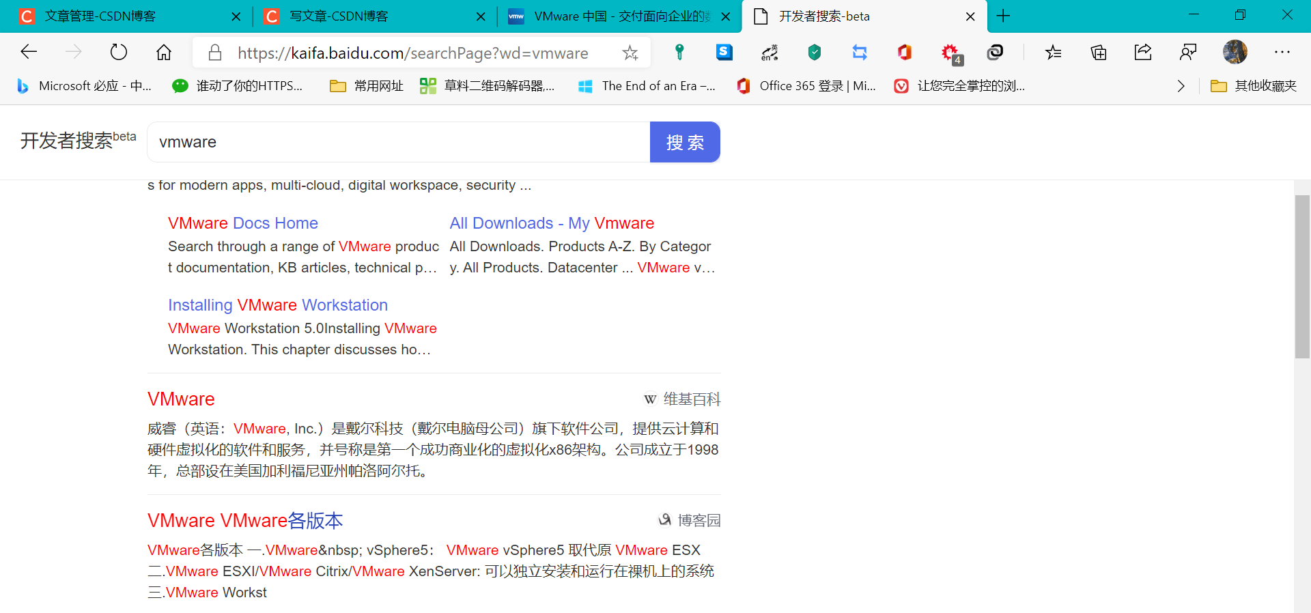Open the 草料二维码解码器 bookmark
The width and height of the screenshot is (1311, 613).
pos(488,86)
